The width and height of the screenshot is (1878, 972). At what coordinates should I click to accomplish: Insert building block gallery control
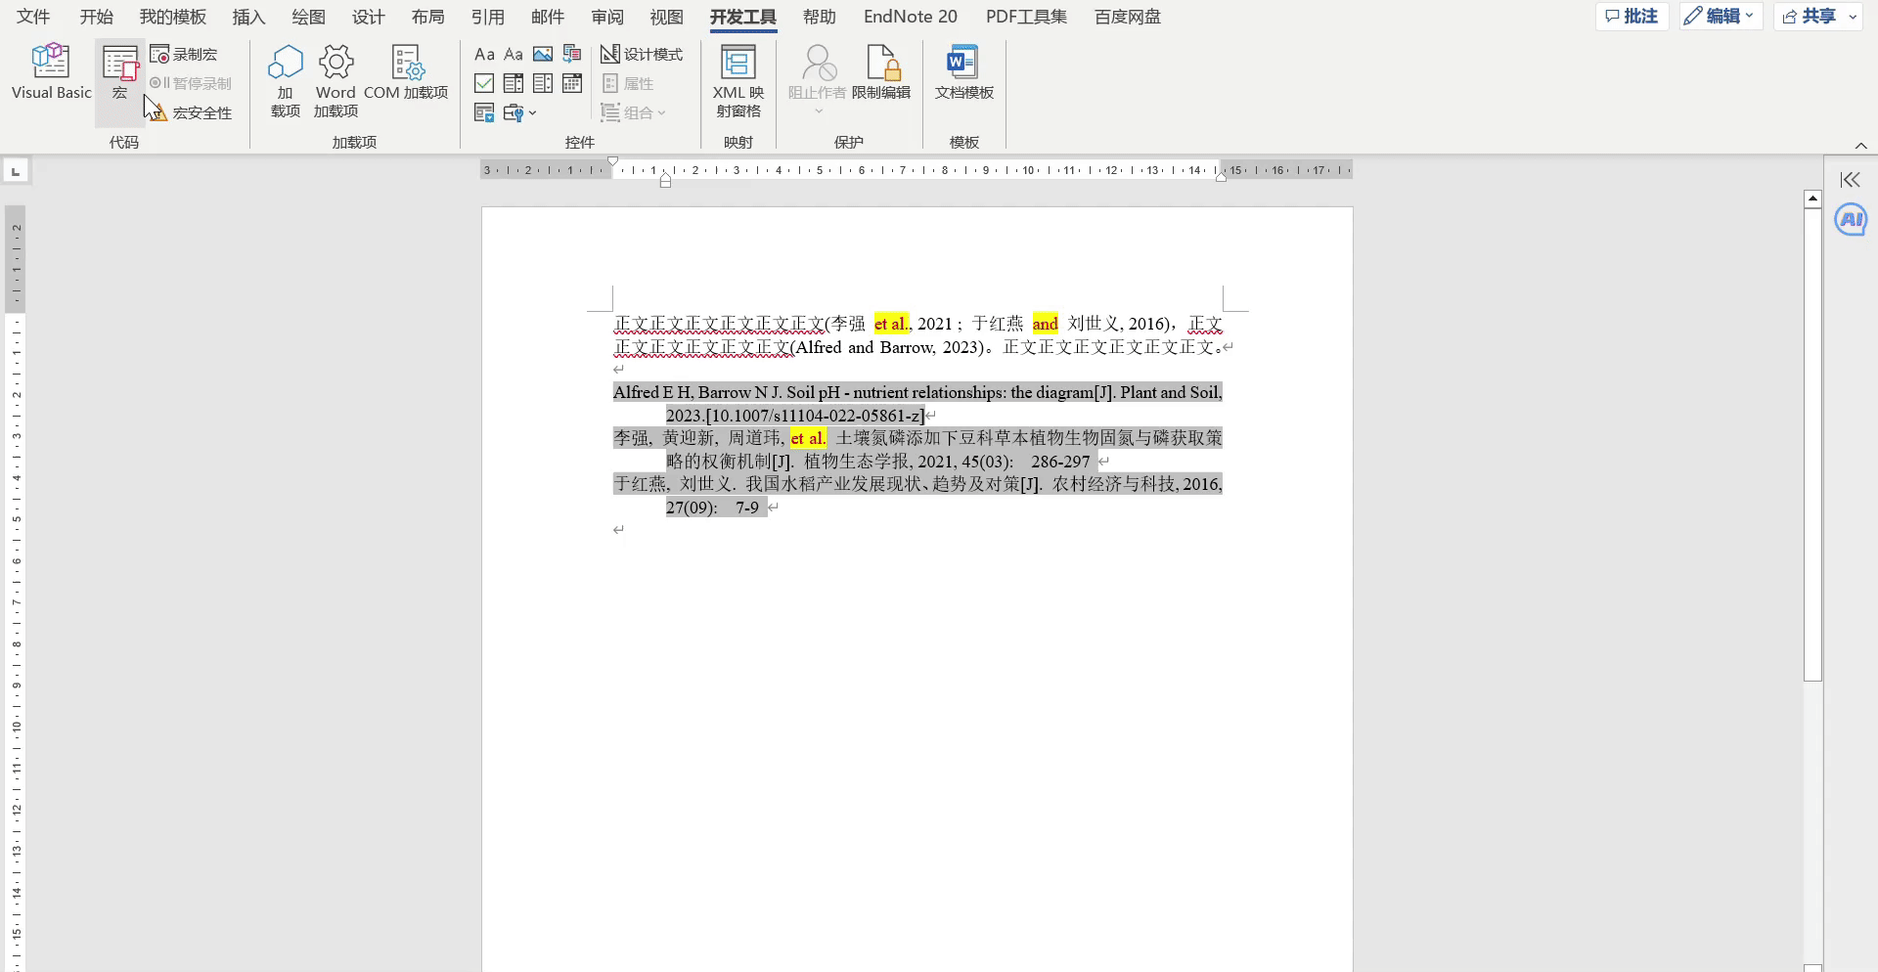coord(572,54)
